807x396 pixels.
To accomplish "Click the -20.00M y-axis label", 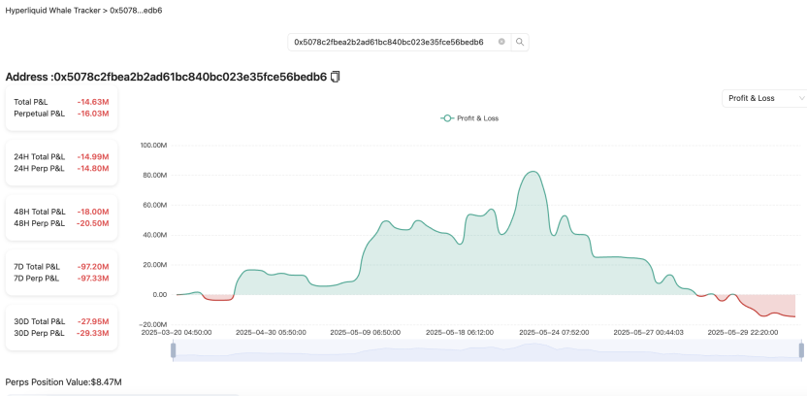I will 154,324.
